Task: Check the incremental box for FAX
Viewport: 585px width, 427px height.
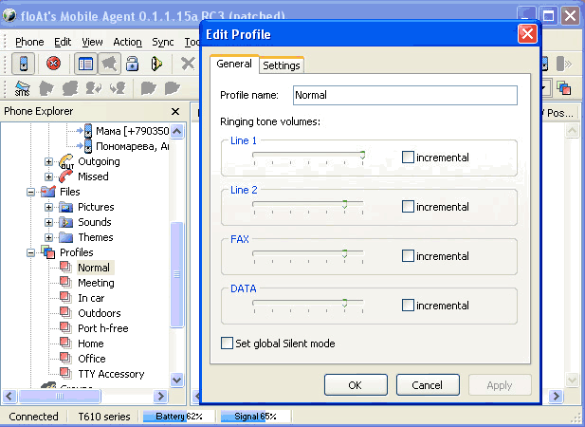Action: 408,256
